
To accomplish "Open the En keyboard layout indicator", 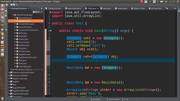I will pos(154,2).
